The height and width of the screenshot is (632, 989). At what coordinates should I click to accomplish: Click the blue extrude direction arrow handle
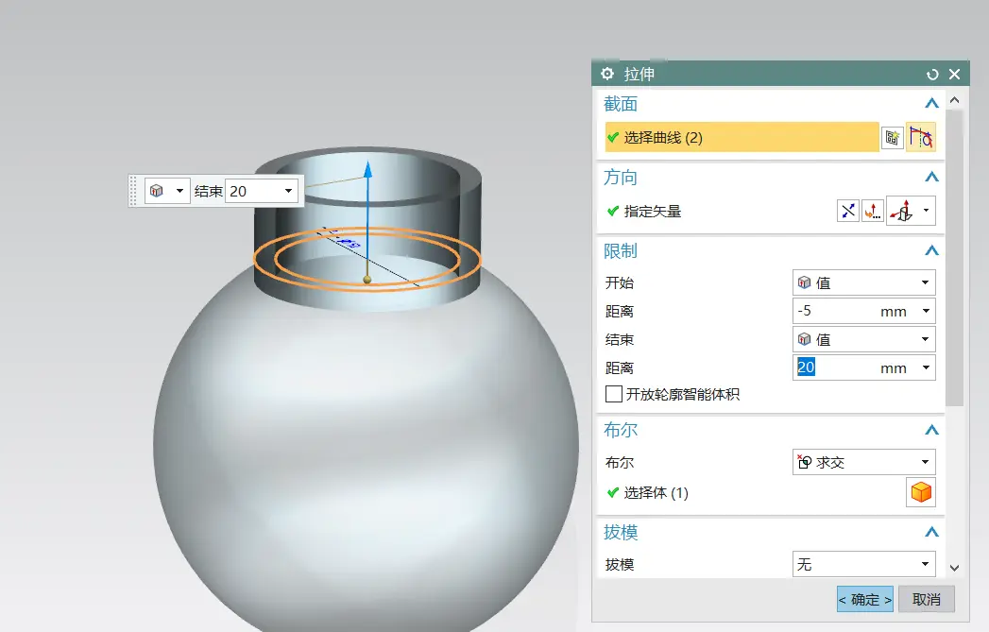[x=367, y=170]
